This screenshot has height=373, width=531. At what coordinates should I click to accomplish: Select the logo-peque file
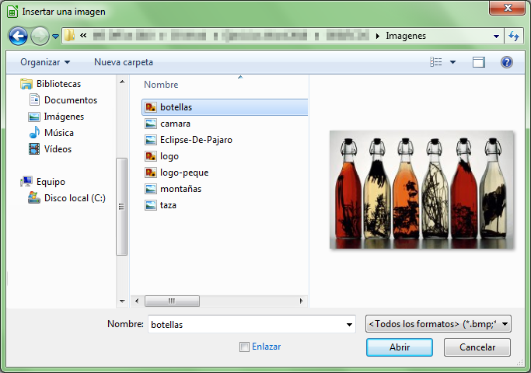[184, 173]
